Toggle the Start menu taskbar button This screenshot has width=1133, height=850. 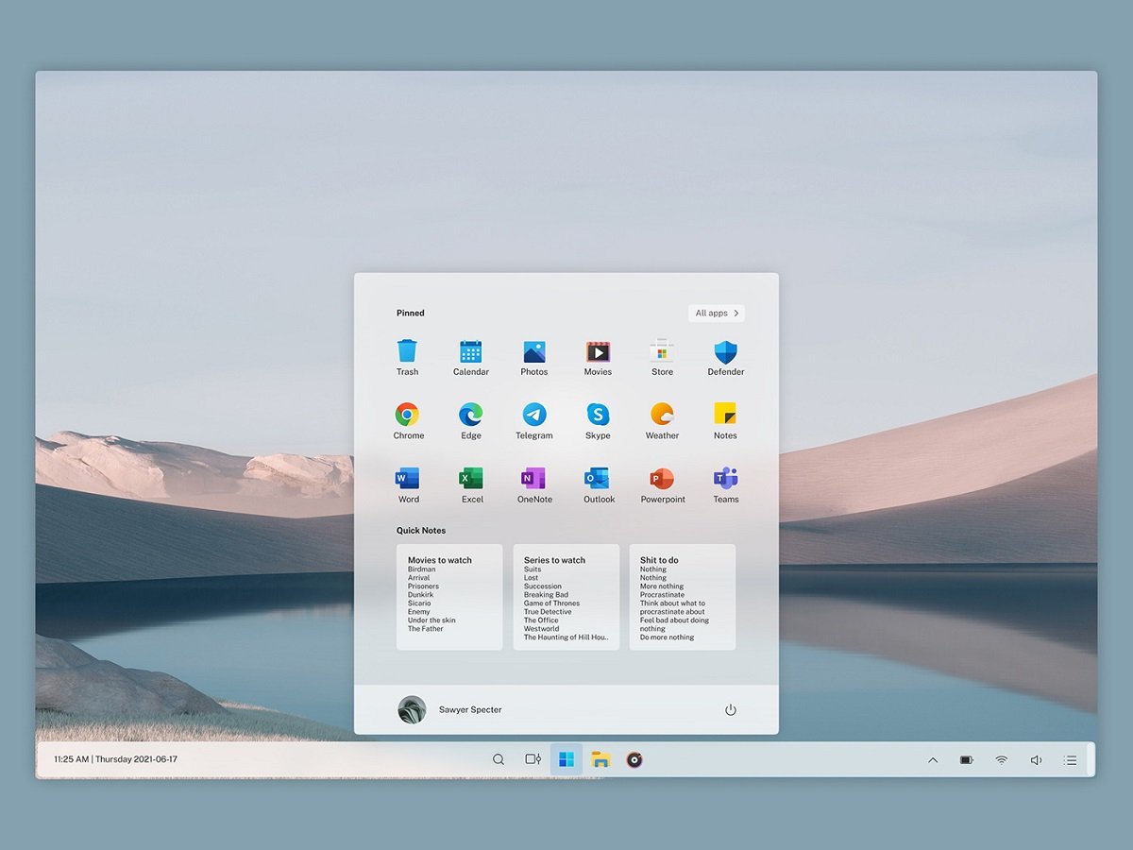pyautogui.click(x=566, y=759)
